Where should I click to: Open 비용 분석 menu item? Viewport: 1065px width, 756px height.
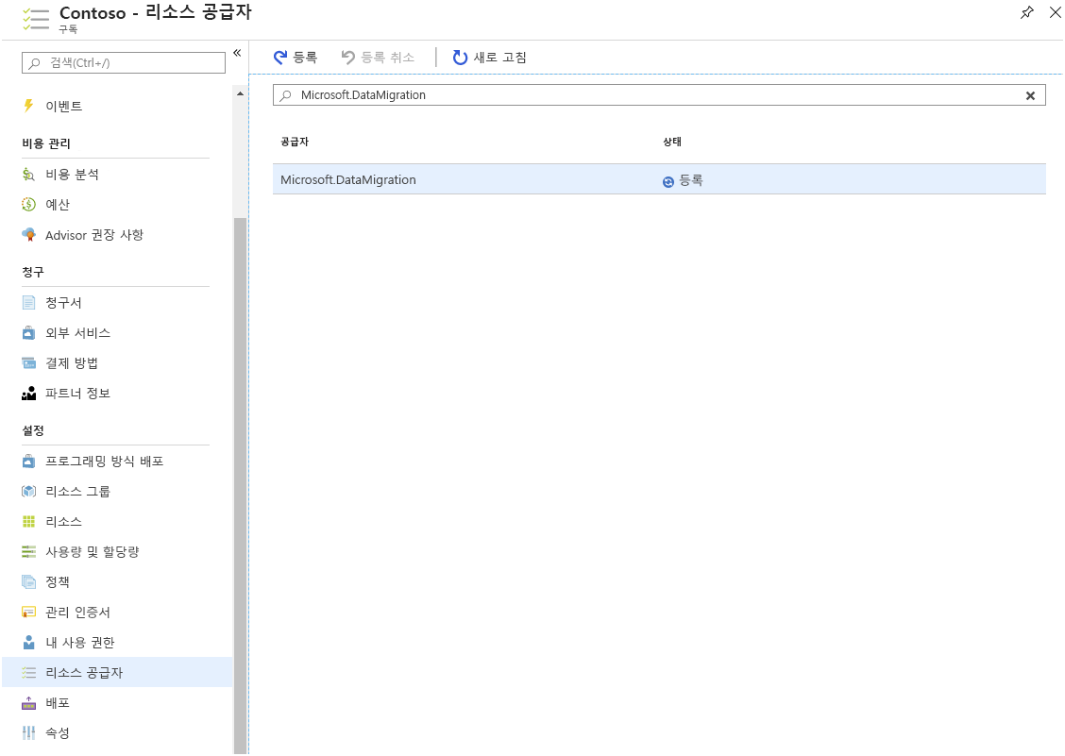click(x=72, y=175)
